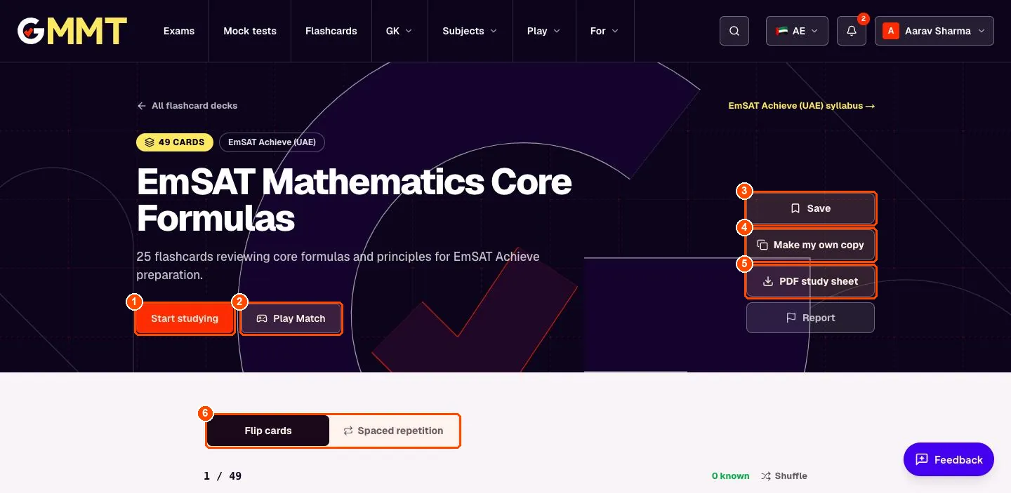Image resolution: width=1011 pixels, height=493 pixels.
Task: Click the 0 known counter
Action: point(730,475)
